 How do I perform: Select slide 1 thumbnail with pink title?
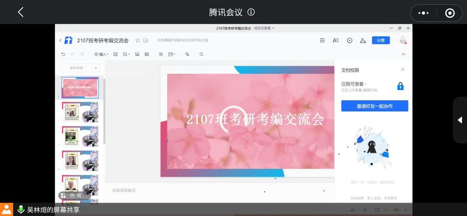pos(80,87)
